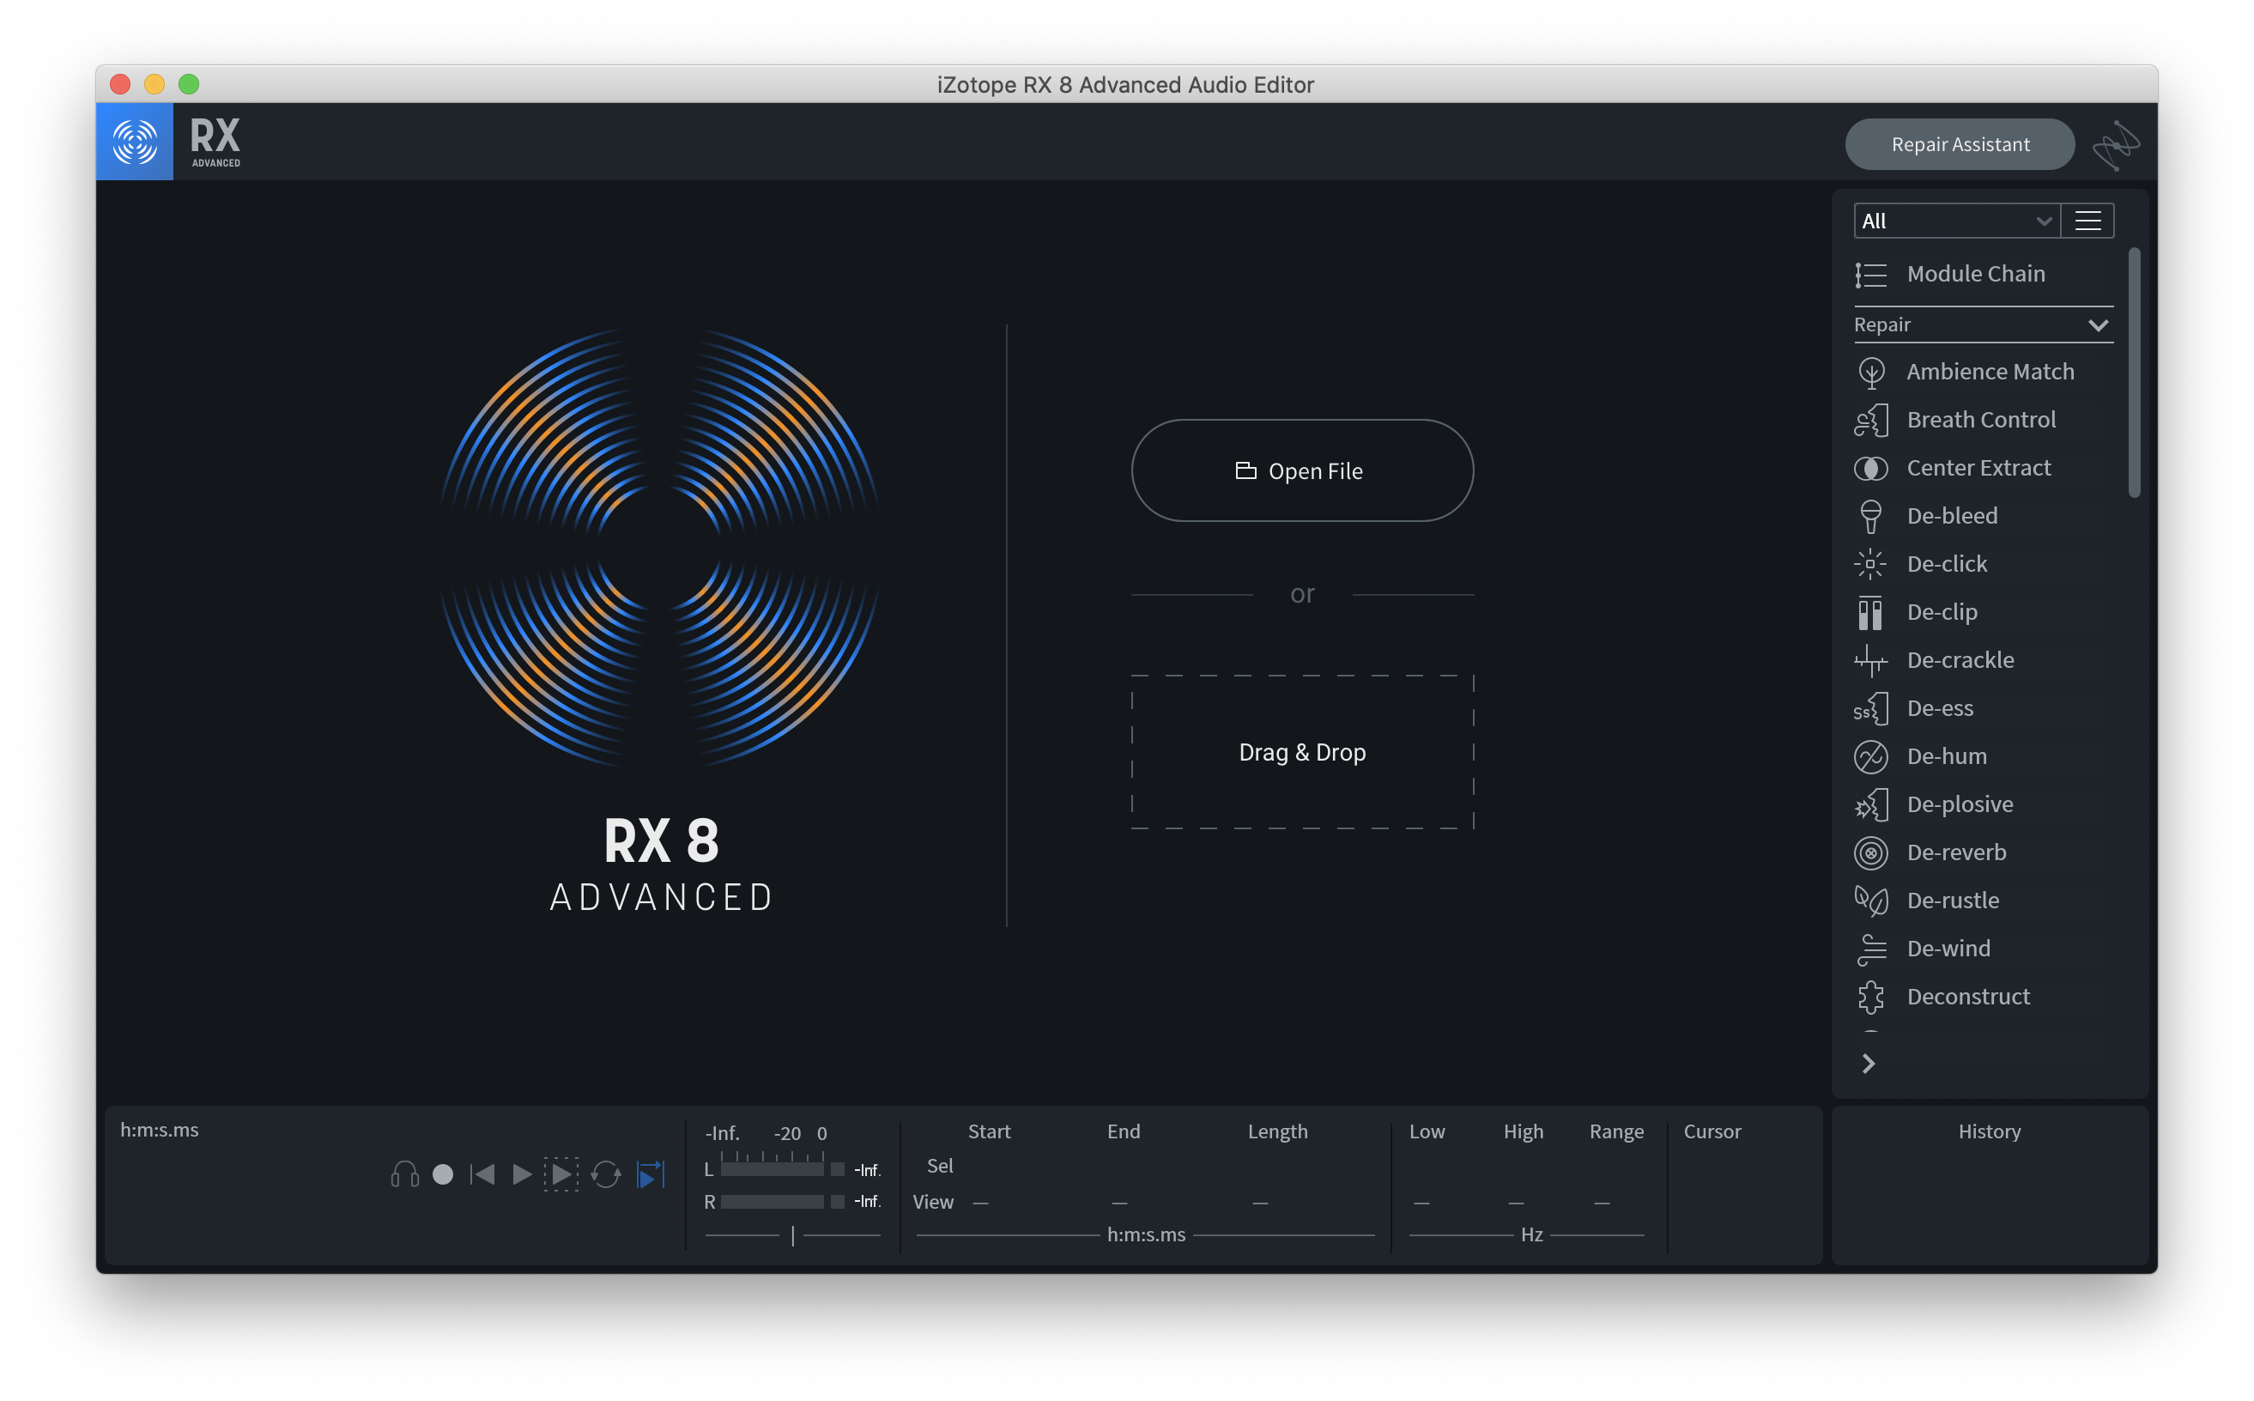
Task: Click the Record button
Action: point(443,1175)
